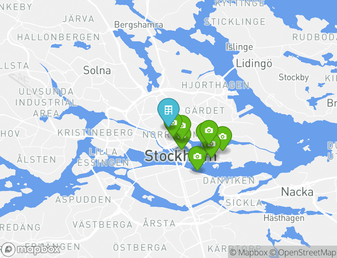The width and height of the screenshot is (337, 258).
Task: Click the Nacka place label
Action: pos(297,192)
